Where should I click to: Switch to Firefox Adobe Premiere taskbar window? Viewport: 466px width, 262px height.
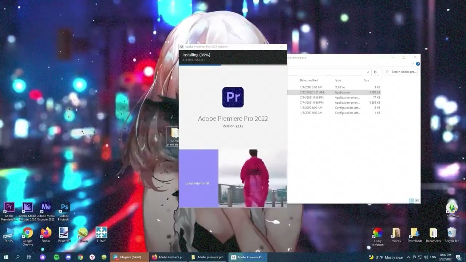(169, 257)
